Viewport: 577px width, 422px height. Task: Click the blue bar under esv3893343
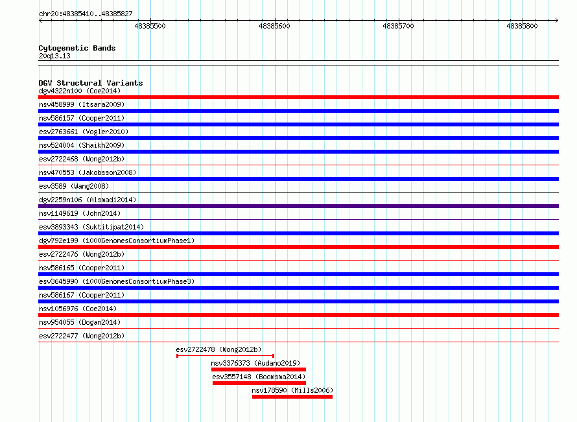click(298, 233)
